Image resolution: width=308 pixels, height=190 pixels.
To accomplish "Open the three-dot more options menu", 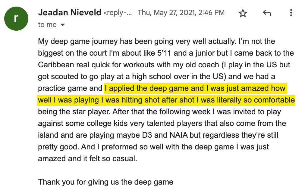I will pyautogui.click(x=291, y=13).
